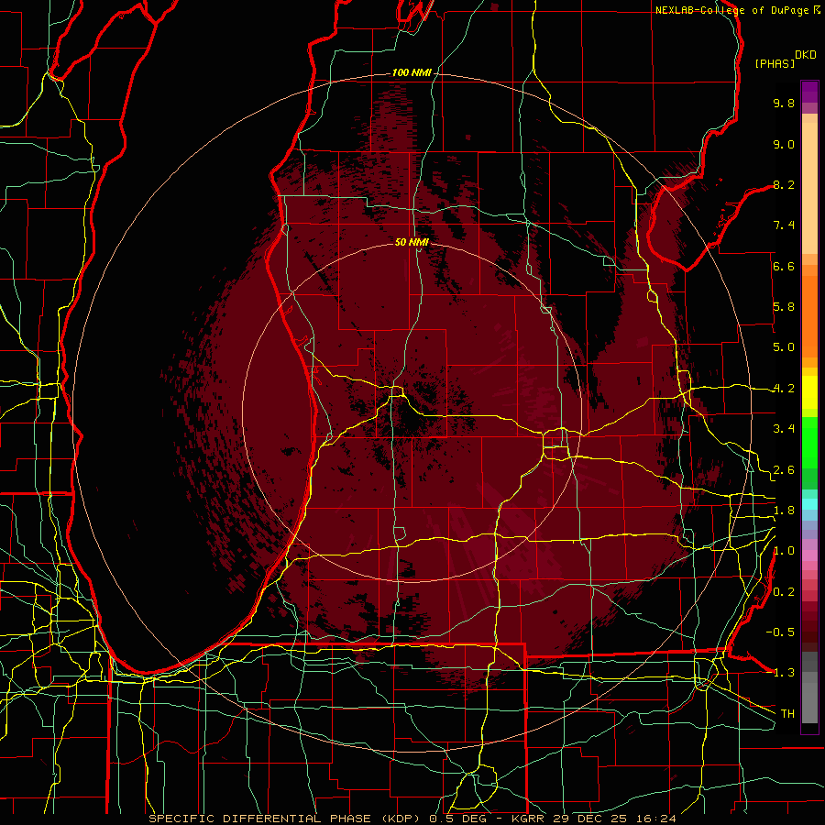Pick the bright green band of the color bar

coord(809,445)
